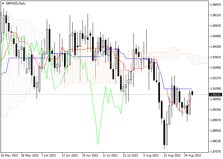Select the GBPNZD,Daily chart title

tap(16, 3)
